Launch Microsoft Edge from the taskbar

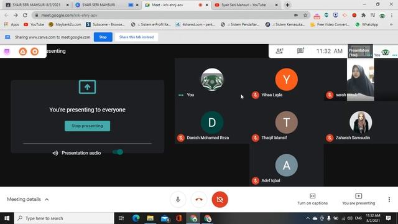tap(136, 218)
